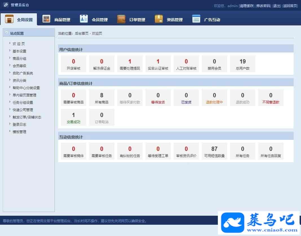Click the 修改密码 link
The height and width of the screenshot is (236, 301).
[263, 6]
